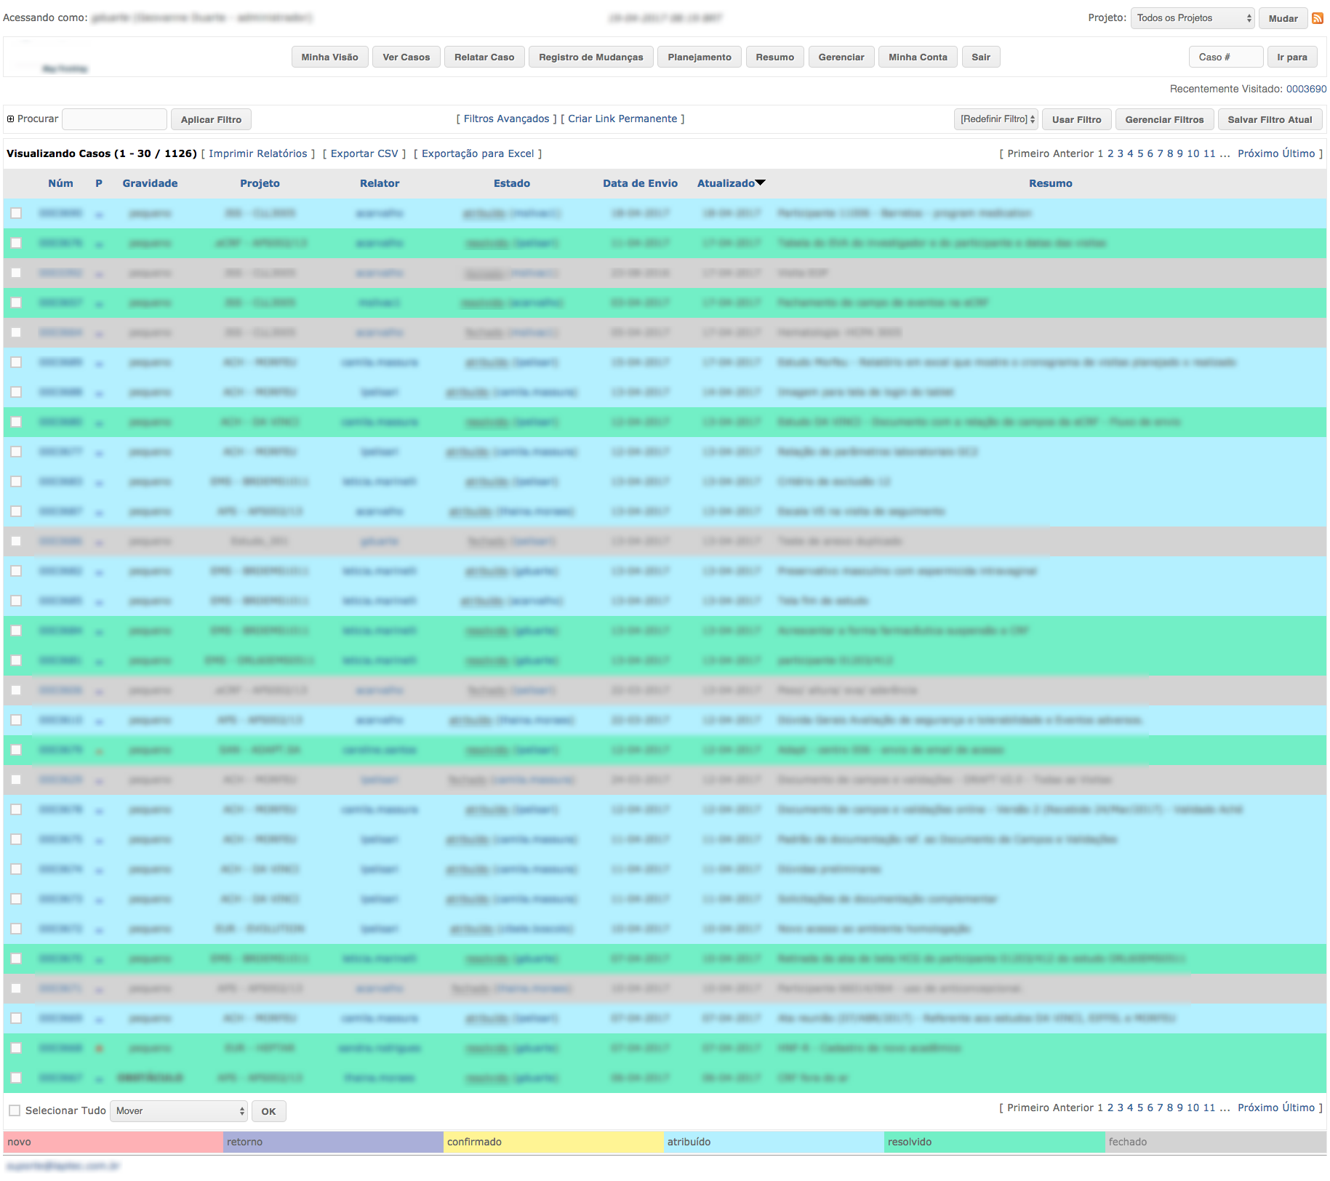
Task: Check the sixth case row checkbox
Action: tap(16, 362)
